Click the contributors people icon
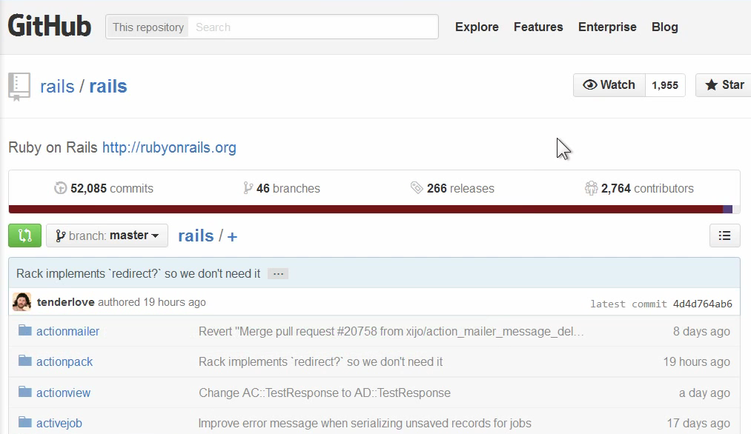751x434 pixels. (x=591, y=188)
